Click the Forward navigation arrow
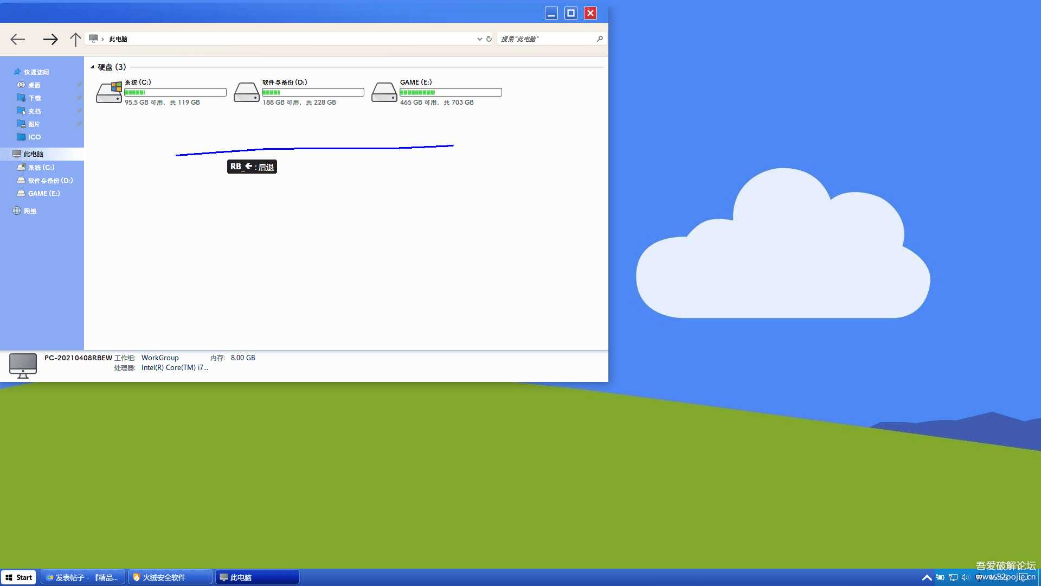1041x586 pixels. click(x=50, y=39)
